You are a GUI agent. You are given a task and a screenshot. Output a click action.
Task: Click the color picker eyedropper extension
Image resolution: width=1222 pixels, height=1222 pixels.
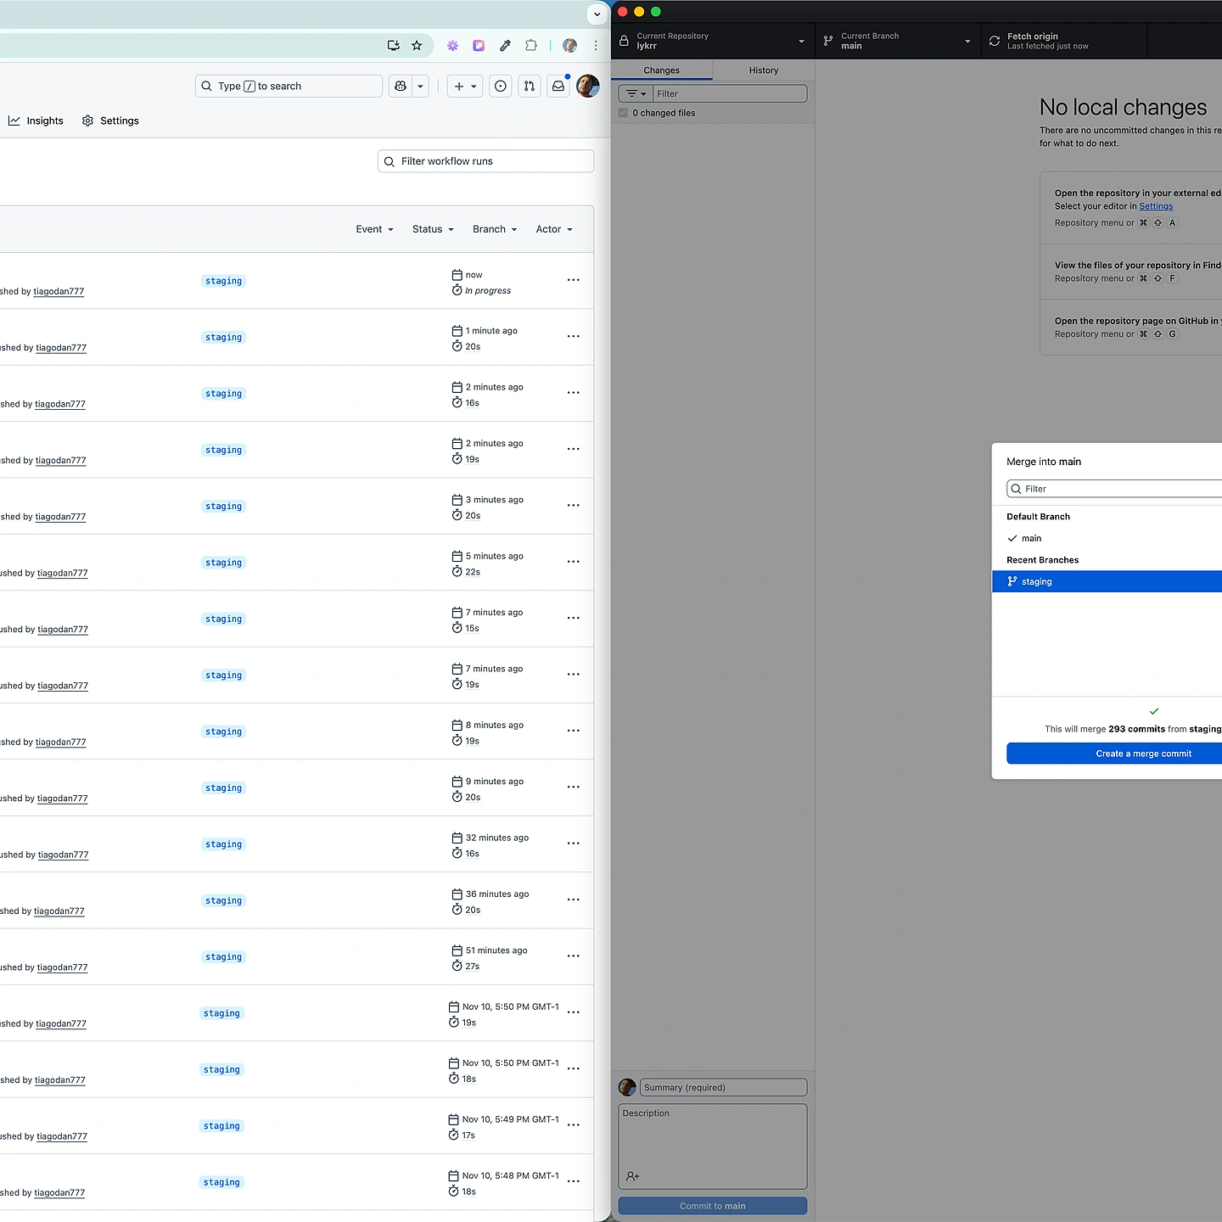505,46
